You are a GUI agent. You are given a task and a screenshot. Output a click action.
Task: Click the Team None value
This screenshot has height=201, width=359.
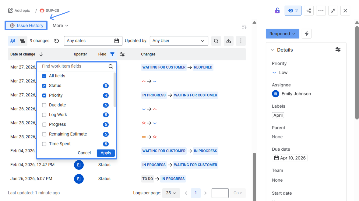[277, 180]
